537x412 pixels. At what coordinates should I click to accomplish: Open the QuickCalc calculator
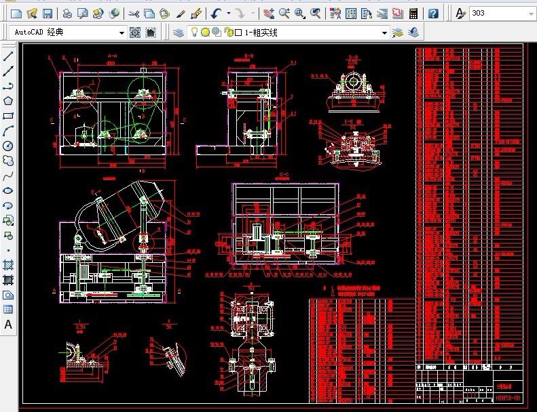click(x=413, y=13)
